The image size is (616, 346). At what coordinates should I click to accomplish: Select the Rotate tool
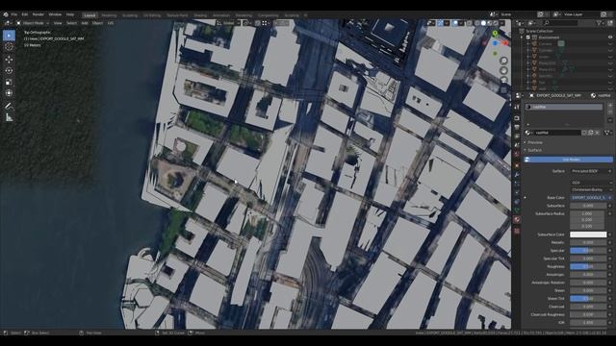pos(9,71)
